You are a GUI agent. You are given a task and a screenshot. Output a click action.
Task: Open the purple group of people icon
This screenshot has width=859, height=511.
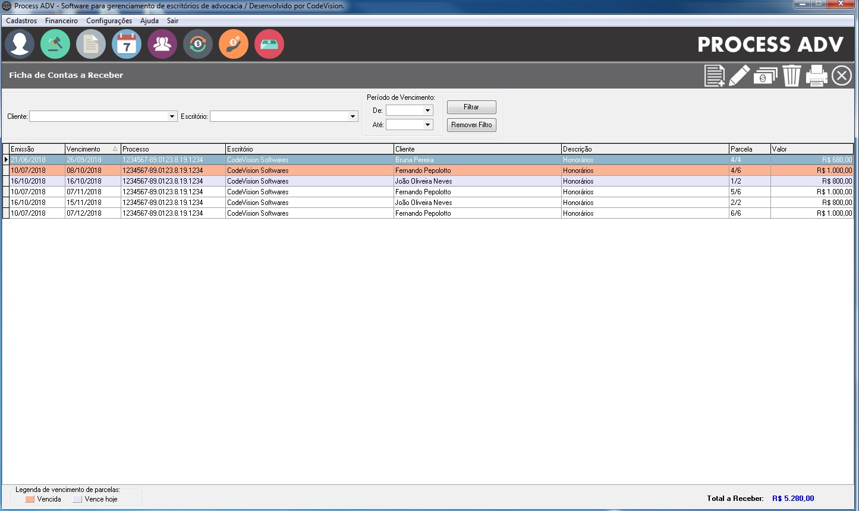[x=162, y=45]
